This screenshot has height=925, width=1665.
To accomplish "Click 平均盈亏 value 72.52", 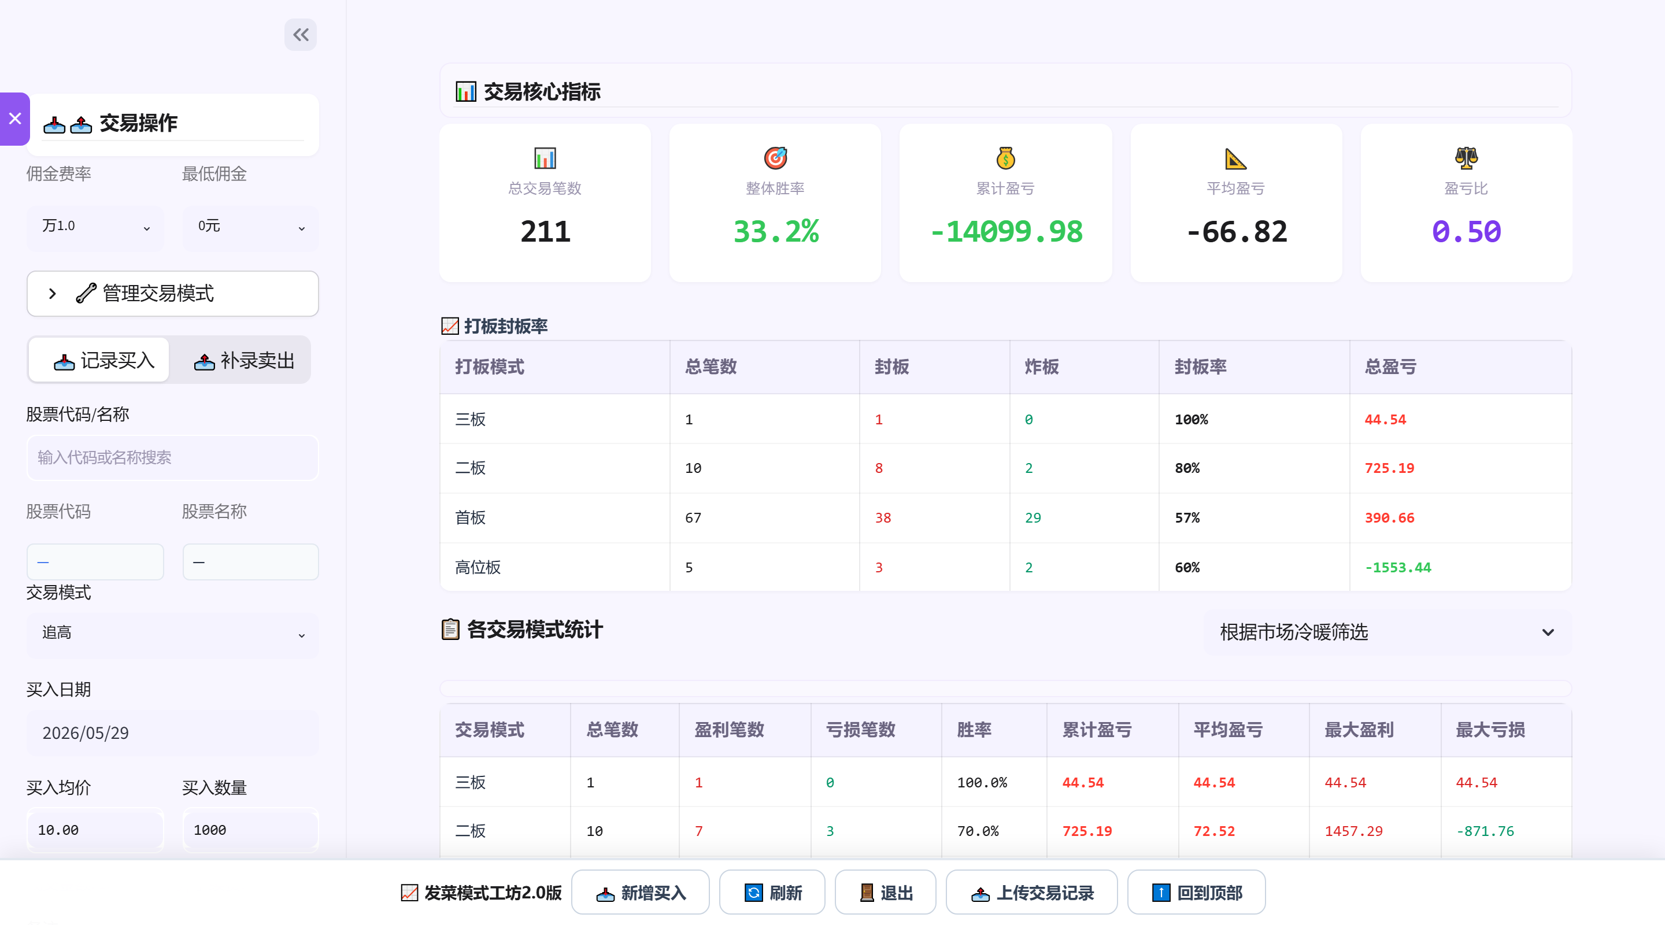I will click(x=1214, y=831).
